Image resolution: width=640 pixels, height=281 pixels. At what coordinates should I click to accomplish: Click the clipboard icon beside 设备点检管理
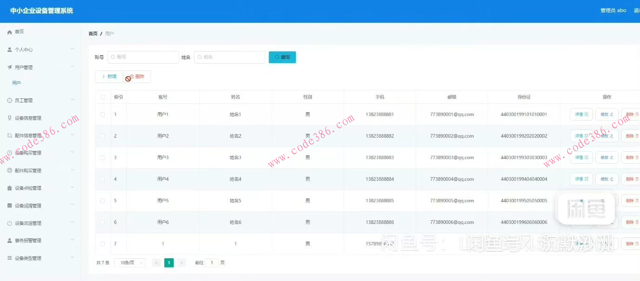coord(9,188)
